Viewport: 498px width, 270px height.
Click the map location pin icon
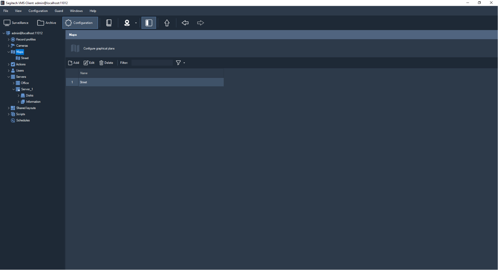coord(127,23)
